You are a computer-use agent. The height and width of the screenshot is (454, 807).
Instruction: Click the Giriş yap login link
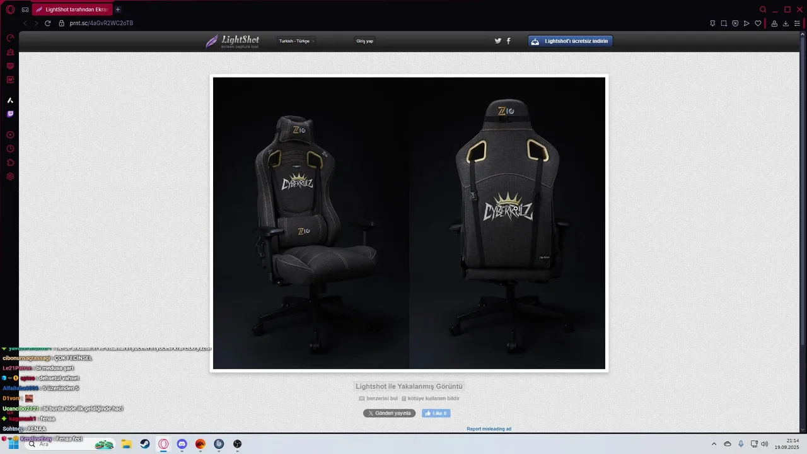pos(365,41)
